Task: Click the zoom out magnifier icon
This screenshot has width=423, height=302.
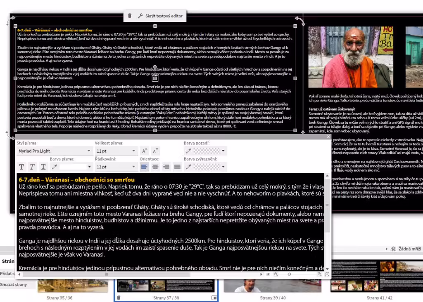Action: coord(276,274)
